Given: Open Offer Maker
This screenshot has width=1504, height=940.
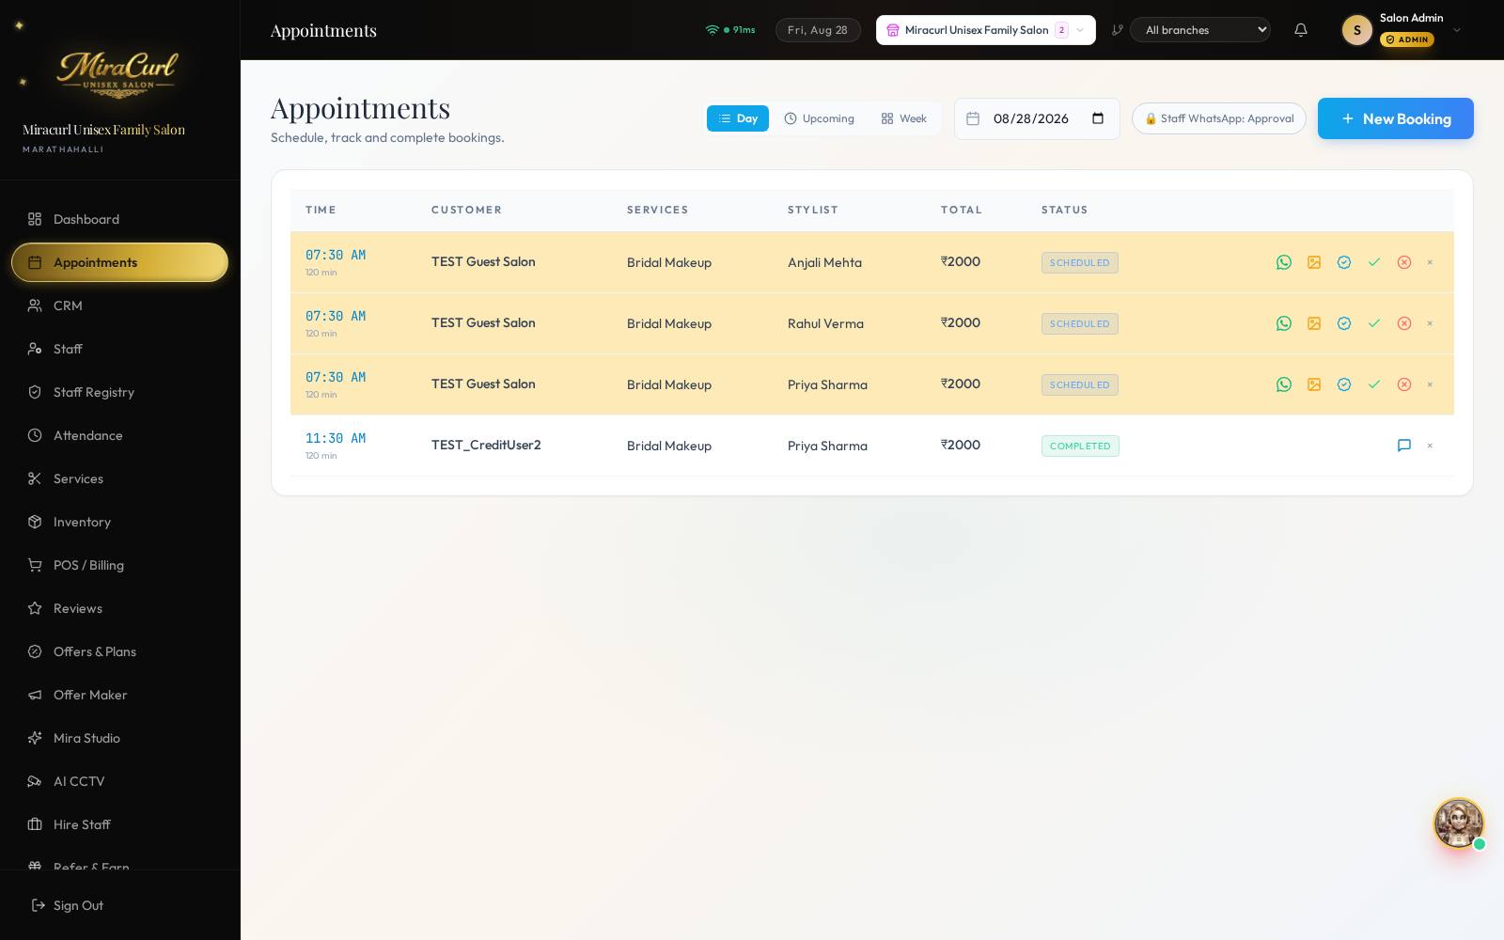Looking at the screenshot, I should click(119, 695).
